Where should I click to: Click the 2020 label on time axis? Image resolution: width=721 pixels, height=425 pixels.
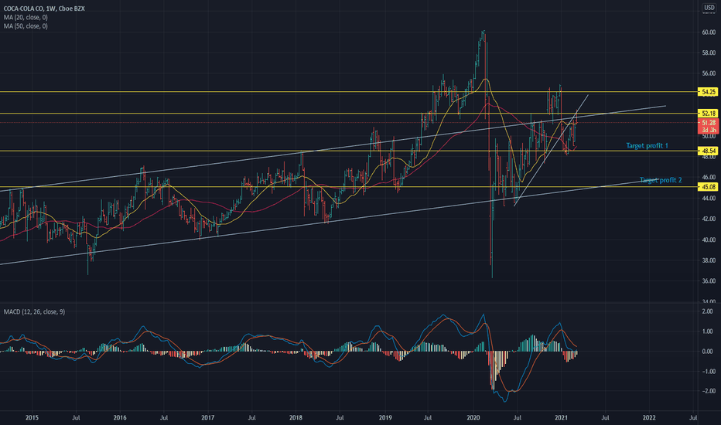(x=473, y=417)
